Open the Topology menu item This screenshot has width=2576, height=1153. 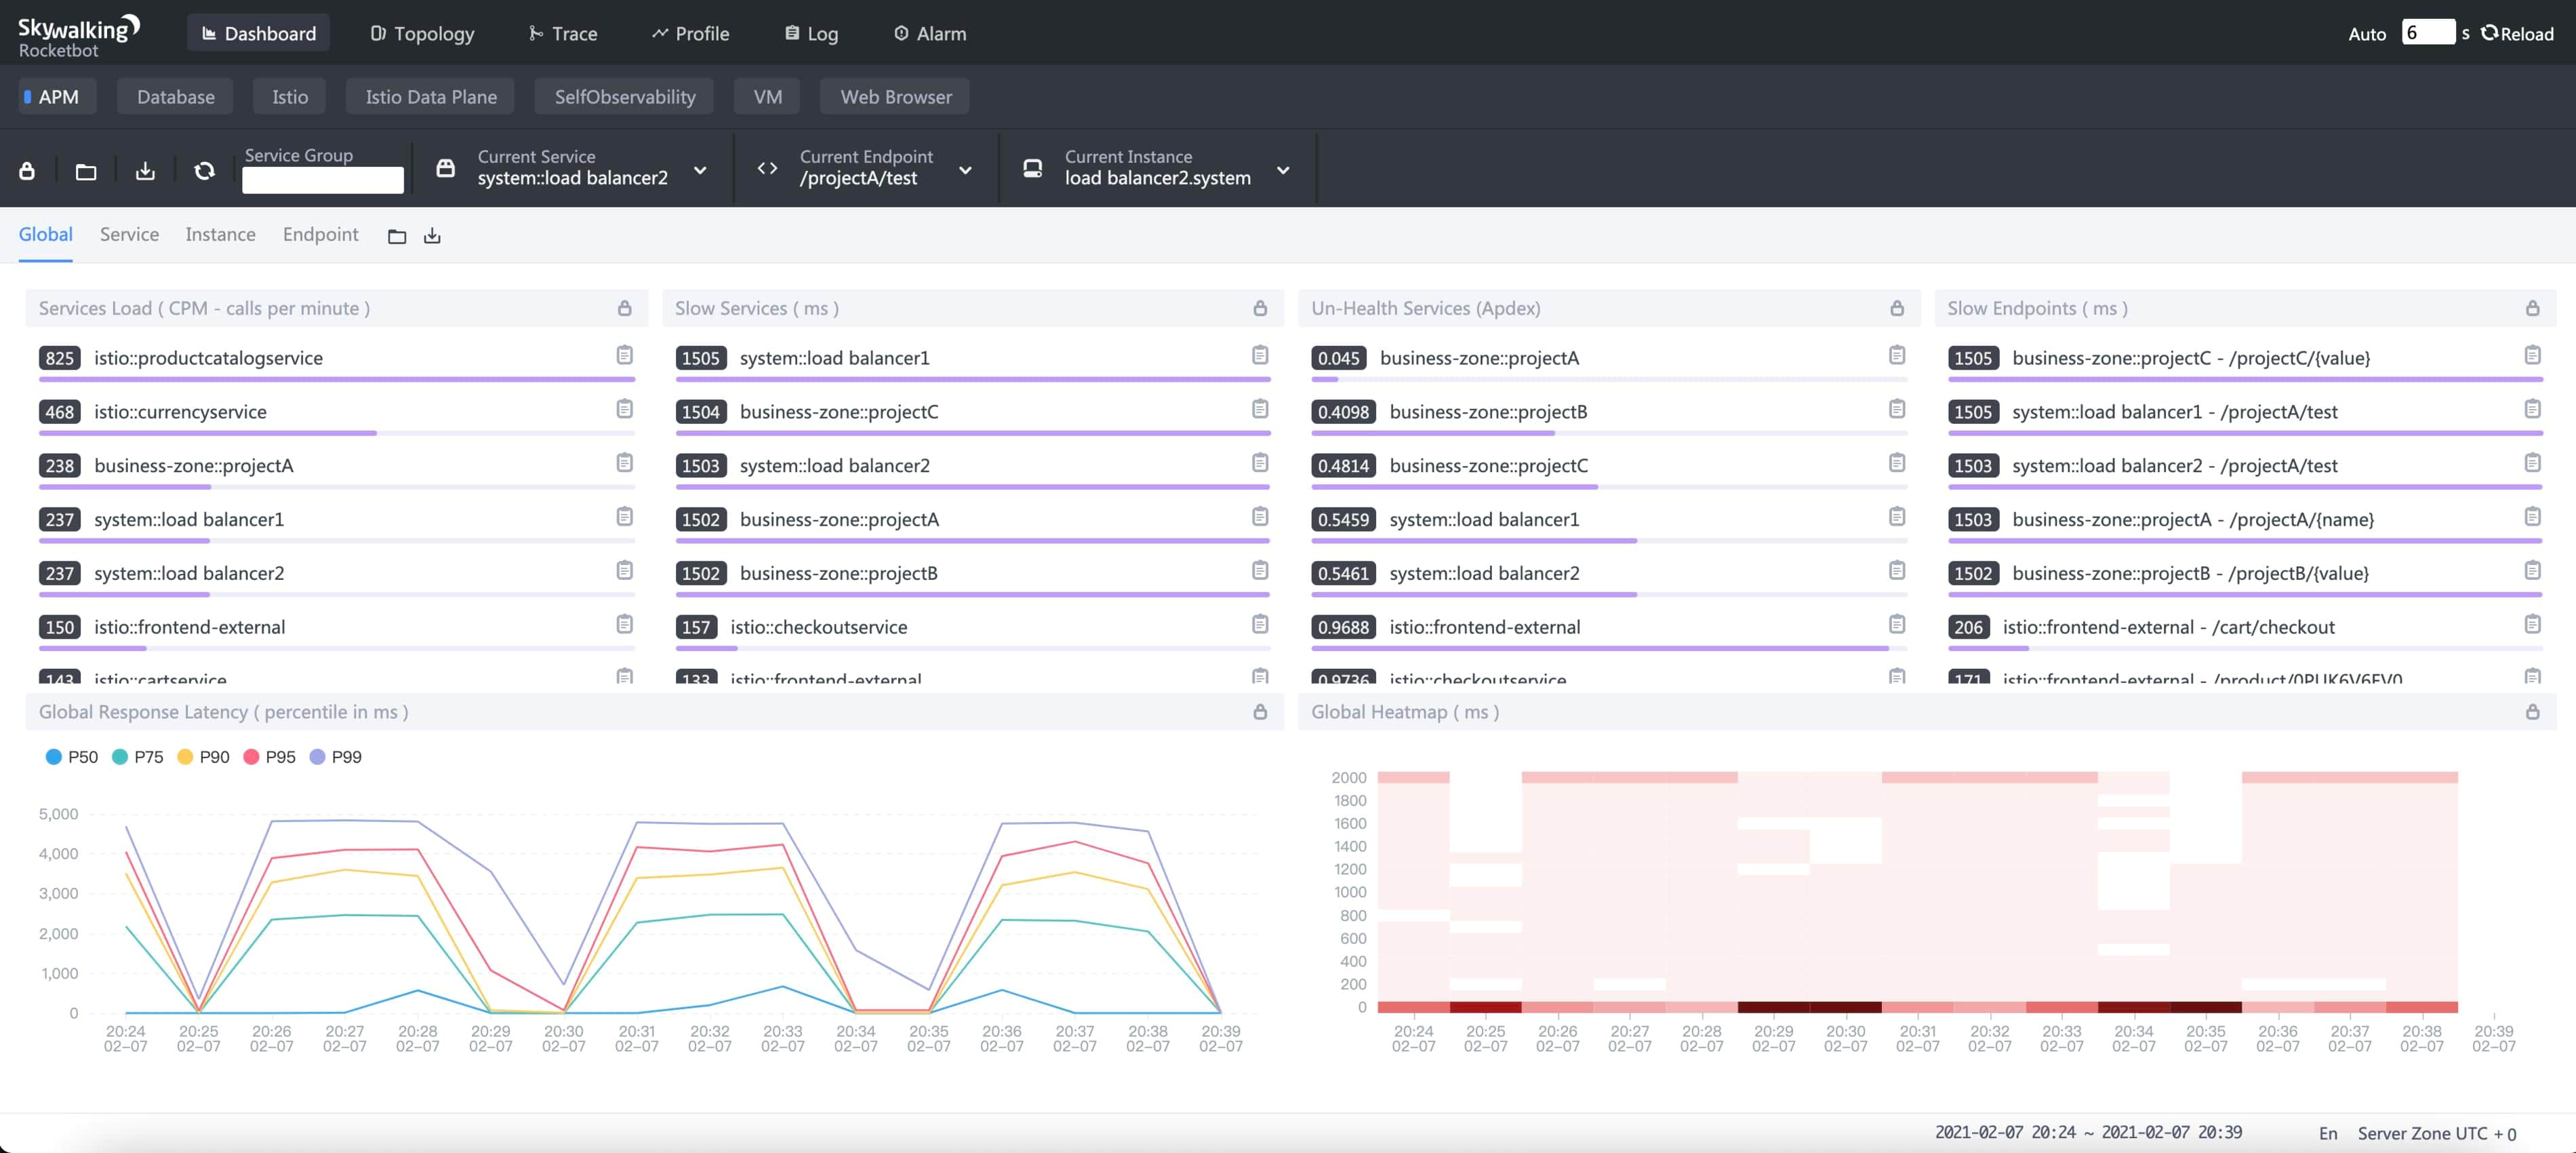(x=422, y=34)
